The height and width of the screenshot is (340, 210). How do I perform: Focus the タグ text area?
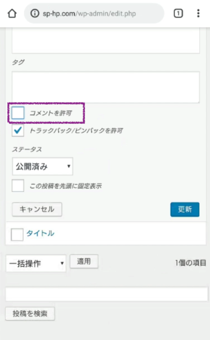(106, 87)
